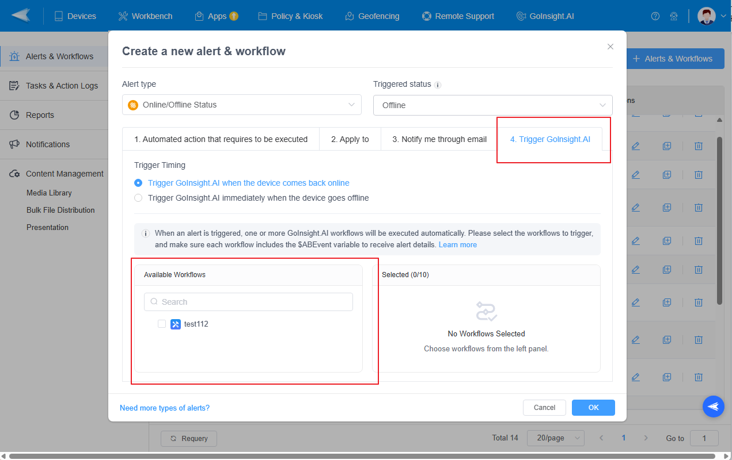Switch to Apply to tab
Screen dimensions: 732x460
point(350,139)
